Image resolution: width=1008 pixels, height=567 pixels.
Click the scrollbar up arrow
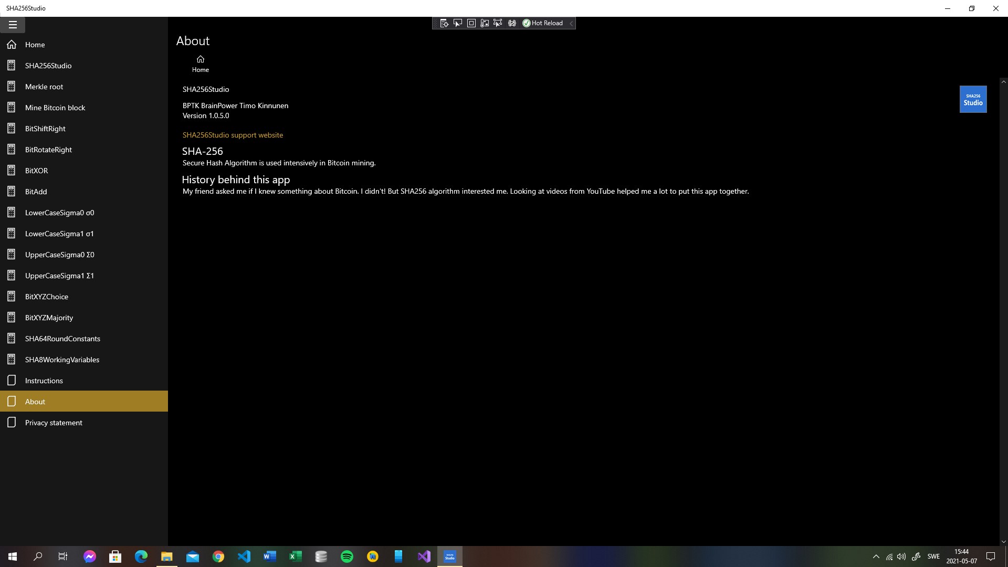tap(1003, 82)
